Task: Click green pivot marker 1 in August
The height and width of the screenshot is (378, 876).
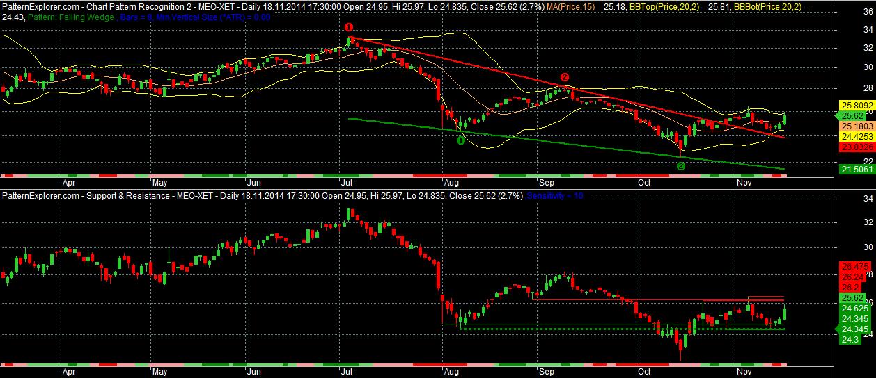Action: 461,140
